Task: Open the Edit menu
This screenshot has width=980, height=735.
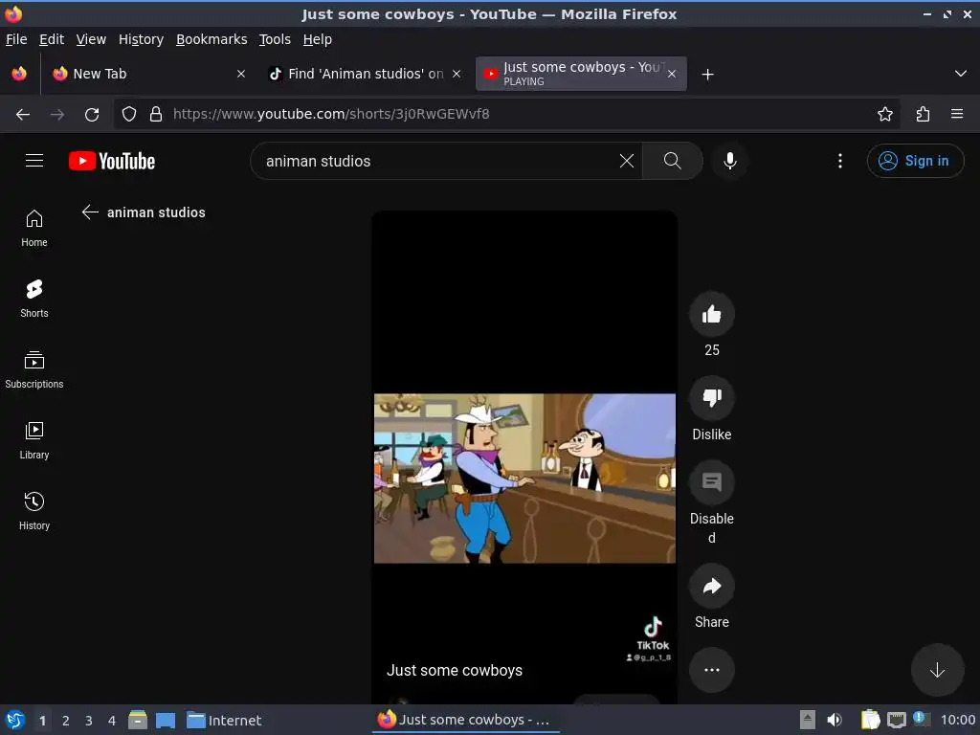Action: pos(52,39)
